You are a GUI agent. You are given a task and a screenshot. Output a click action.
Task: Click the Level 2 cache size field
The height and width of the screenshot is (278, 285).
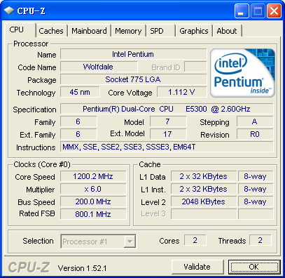[204, 201]
